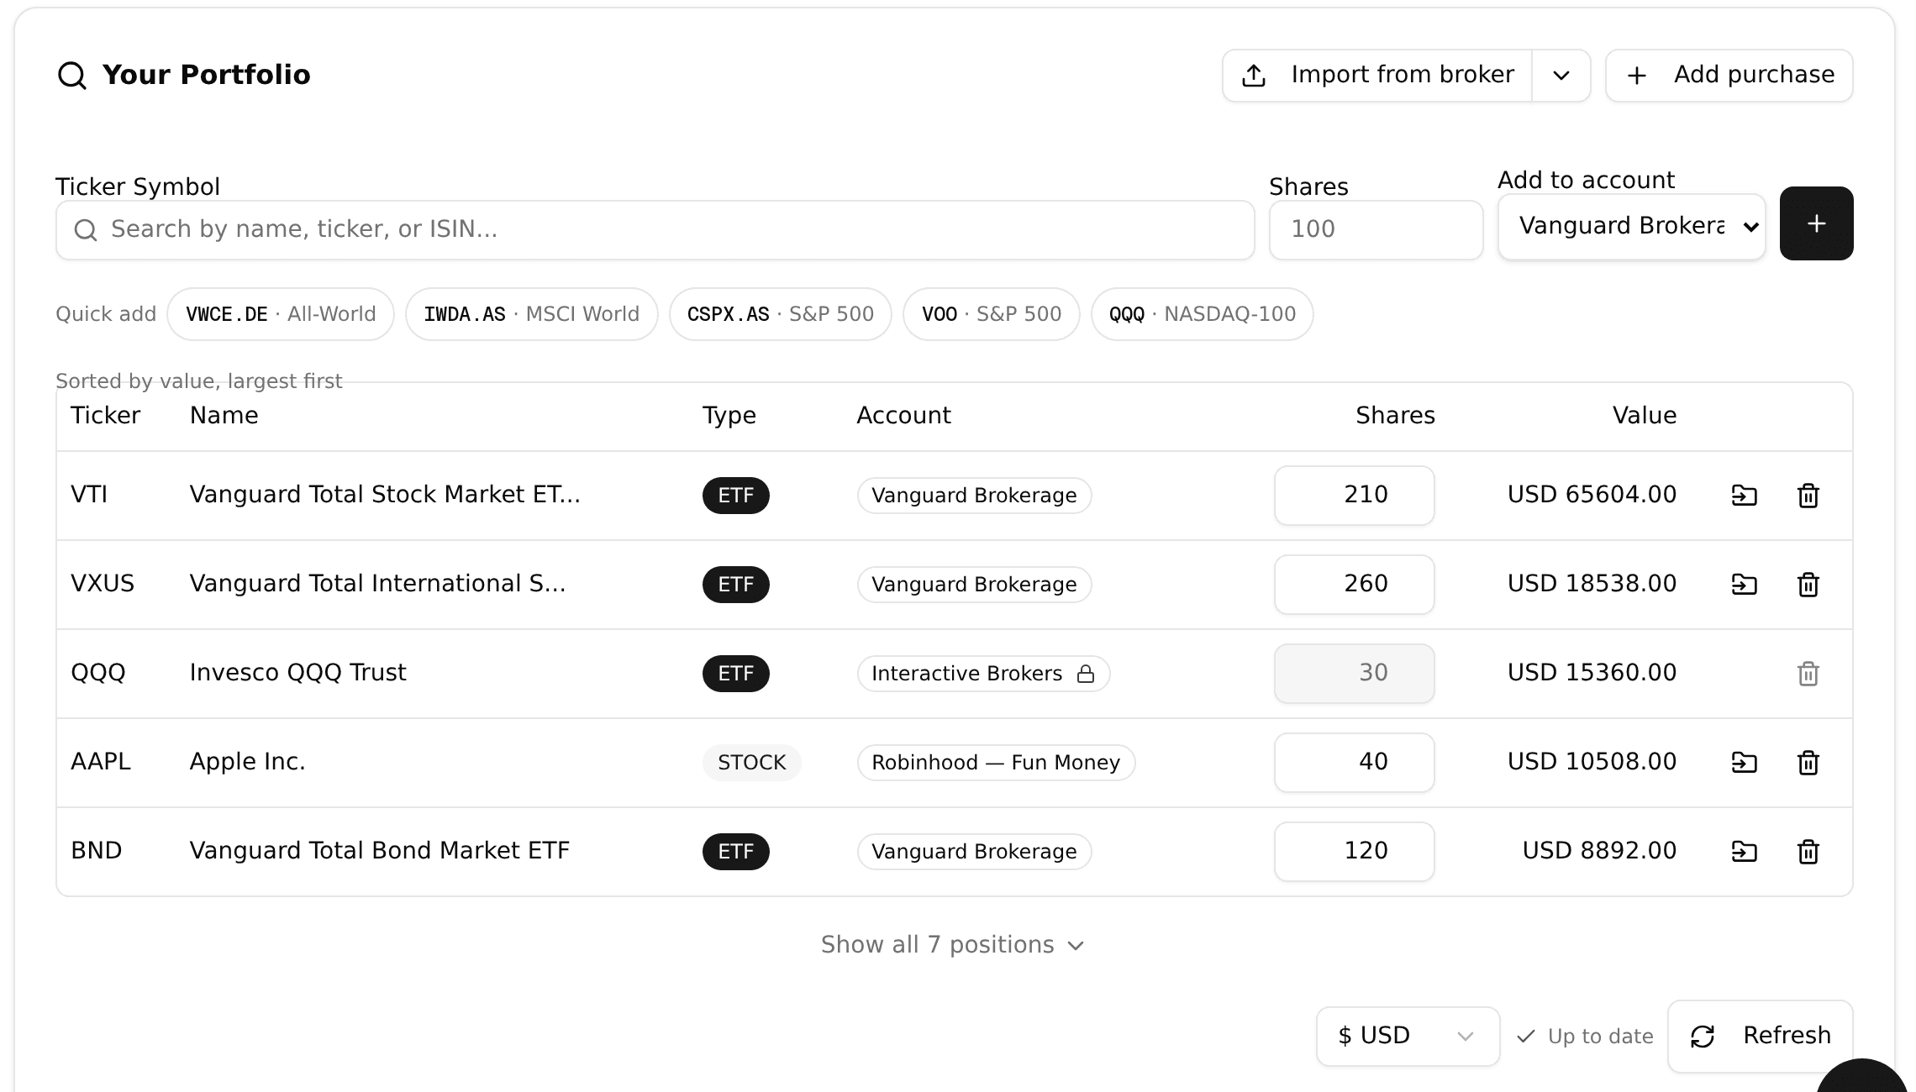
Task: Click the greyed trash icon on QQQ
Action: [x=1808, y=674]
